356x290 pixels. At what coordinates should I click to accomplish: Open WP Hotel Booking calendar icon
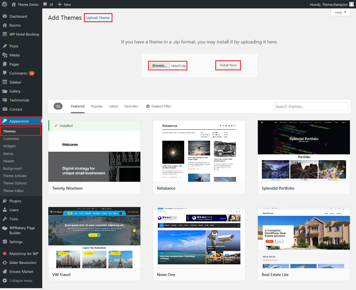5,34
